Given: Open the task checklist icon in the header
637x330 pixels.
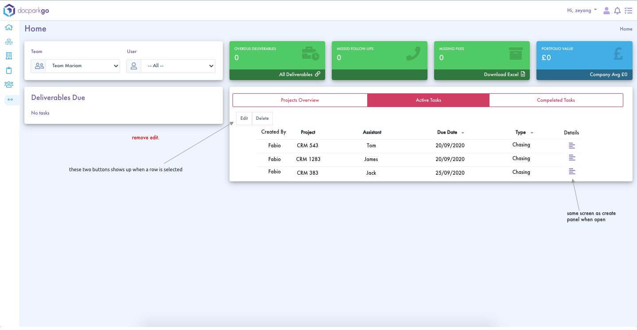Looking at the screenshot, I should pos(628,11).
